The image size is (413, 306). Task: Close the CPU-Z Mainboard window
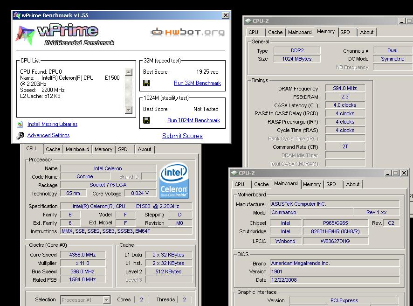(x=404, y=173)
